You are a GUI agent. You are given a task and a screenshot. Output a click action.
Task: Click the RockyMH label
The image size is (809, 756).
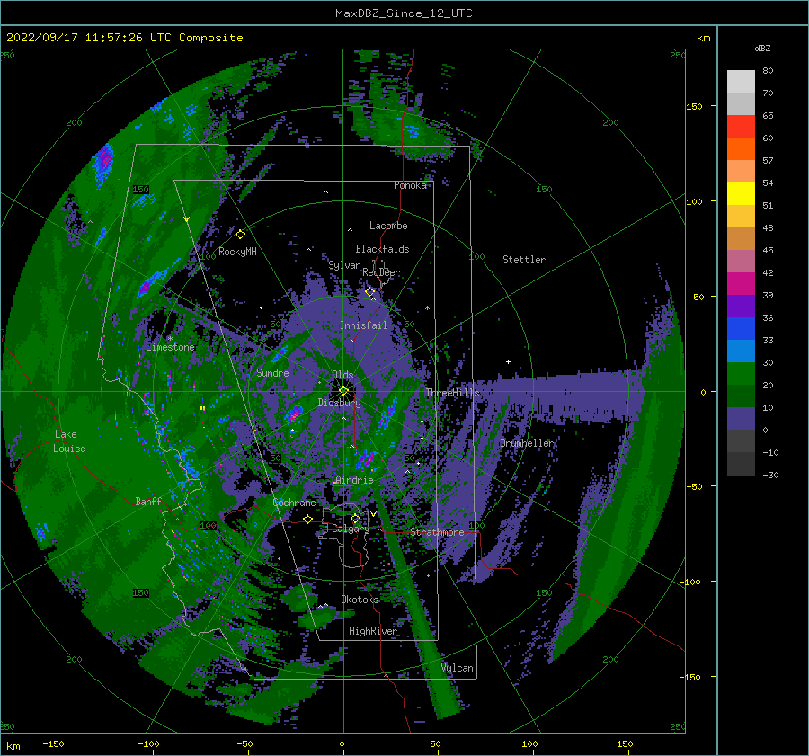coord(237,252)
